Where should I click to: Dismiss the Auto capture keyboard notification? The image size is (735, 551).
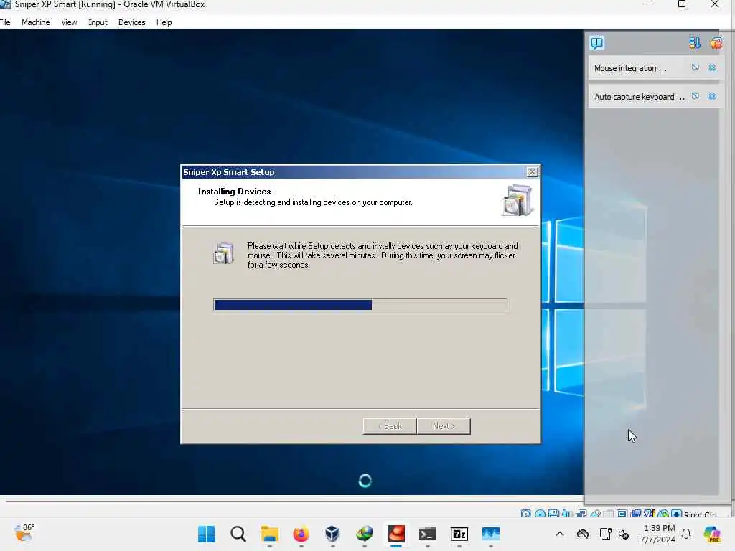point(712,97)
